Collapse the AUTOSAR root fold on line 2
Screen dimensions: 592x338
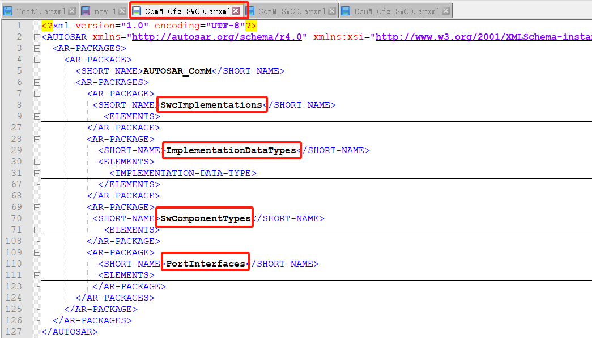(x=37, y=37)
